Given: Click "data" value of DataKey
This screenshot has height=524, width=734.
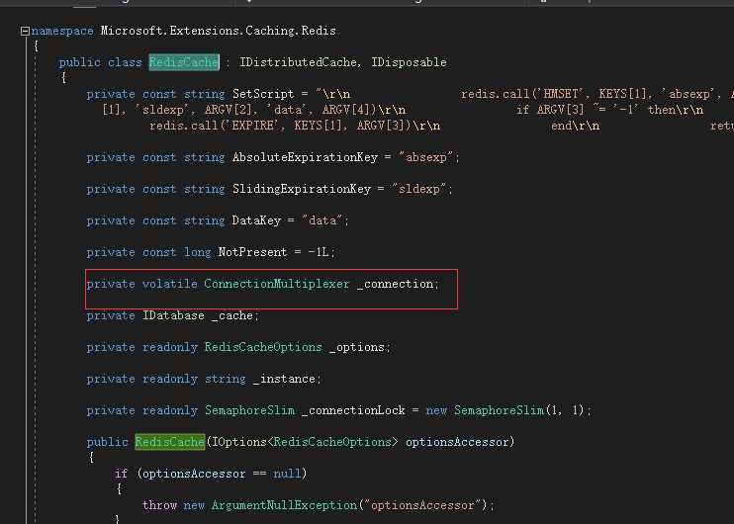Looking at the screenshot, I should 322,220.
